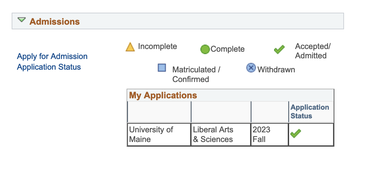Select the Liberal Arts & Sciences cell
369x170 pixels.
pyautogui.click(x=221, y=134)
